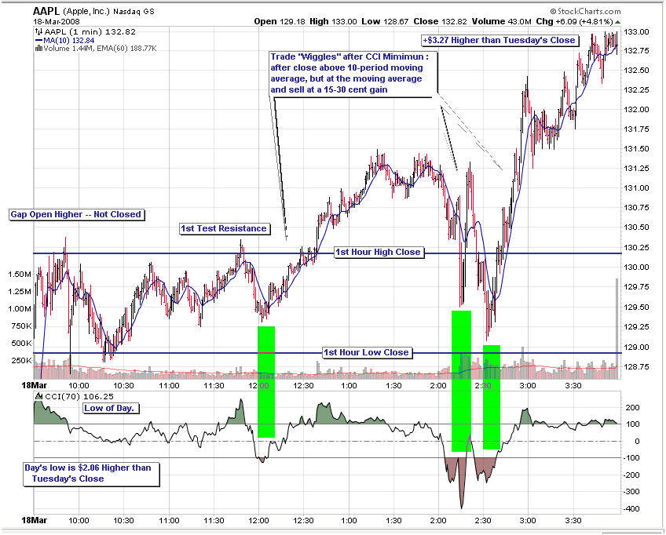
Task: Click the High 133.00 header value
Action: [333, 22]
